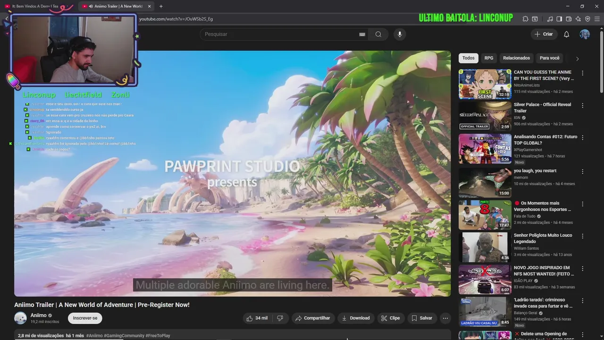Open the 'Ladrão tarado' video thumbnail
Screen dimensions: 604x340
click(485, 312)
